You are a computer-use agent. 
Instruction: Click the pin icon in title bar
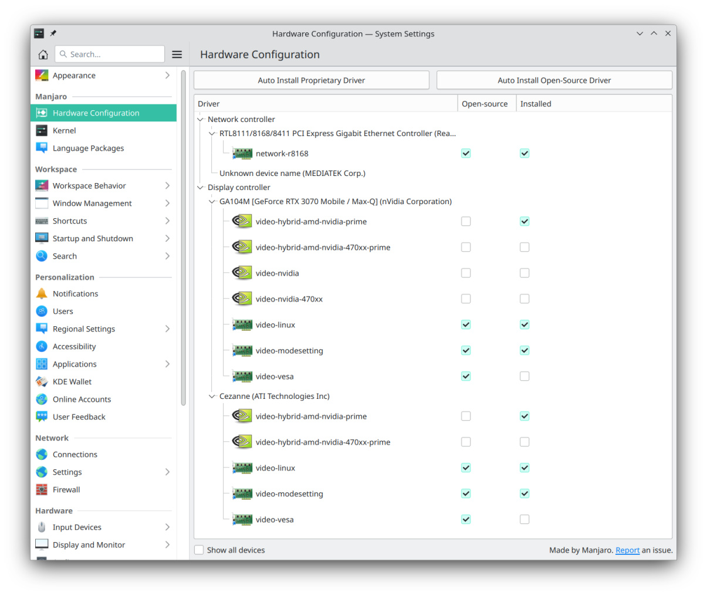click(53, 33)
